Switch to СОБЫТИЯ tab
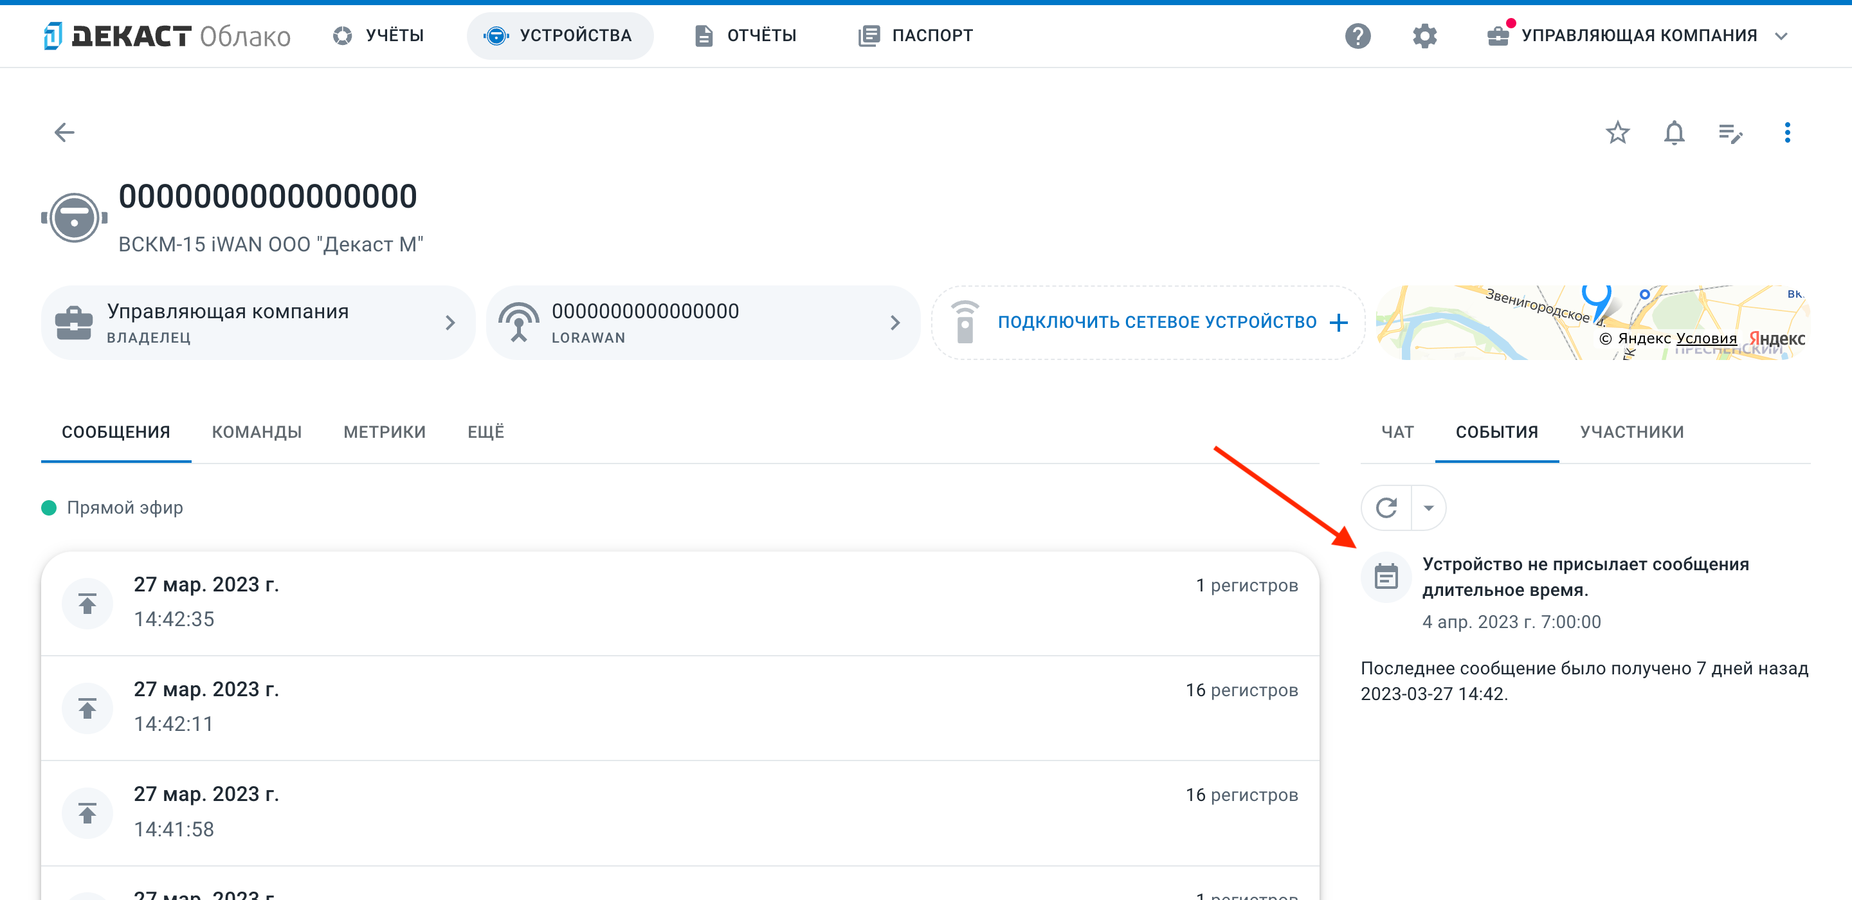This screenshot has height=900, width=1852. (1497, 432)
